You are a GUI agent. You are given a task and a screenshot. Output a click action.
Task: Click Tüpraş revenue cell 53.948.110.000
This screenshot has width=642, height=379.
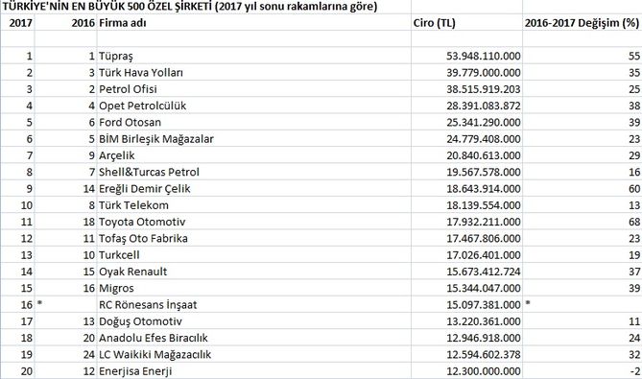466,56
